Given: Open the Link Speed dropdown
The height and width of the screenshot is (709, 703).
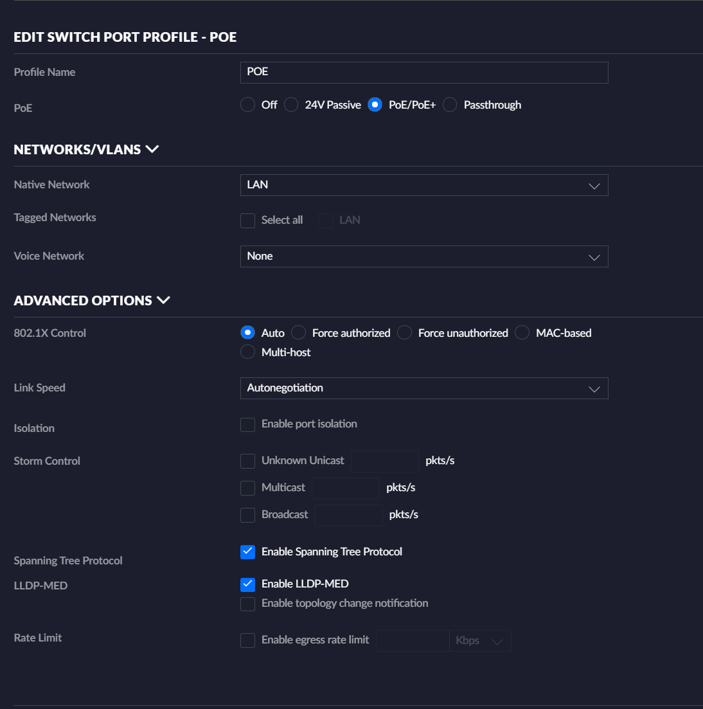Looking at the screenshot, I should [x=423, y=388].
